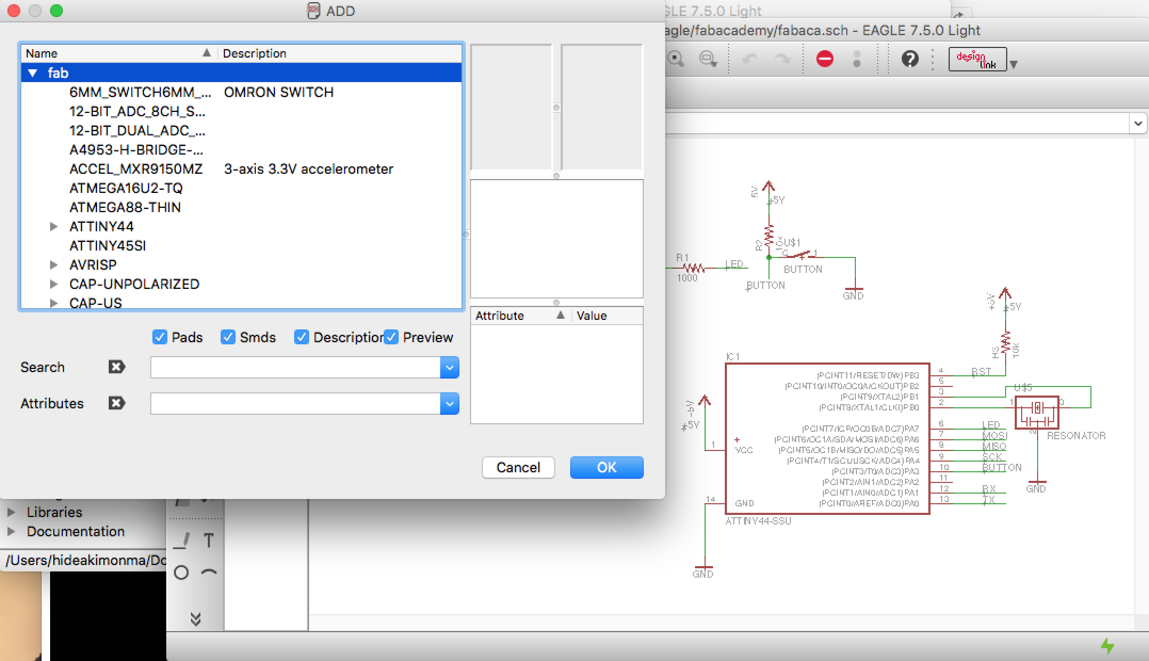Expand the AVRISP device entry
Viewport: 1149px width, 661px height.
pos(53,265)
